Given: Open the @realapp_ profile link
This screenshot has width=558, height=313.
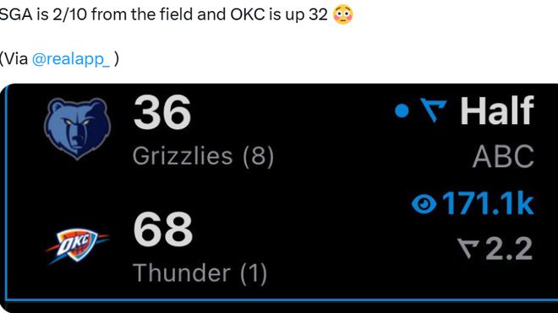Looking at the screenshot, I should (x=71, y=58).
